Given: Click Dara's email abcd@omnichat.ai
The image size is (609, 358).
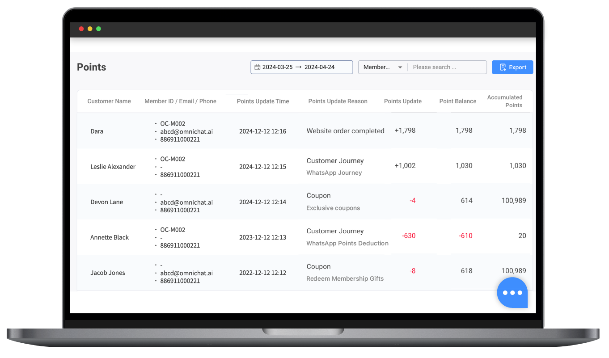Looking at the screenshot, I should (186, 131).
